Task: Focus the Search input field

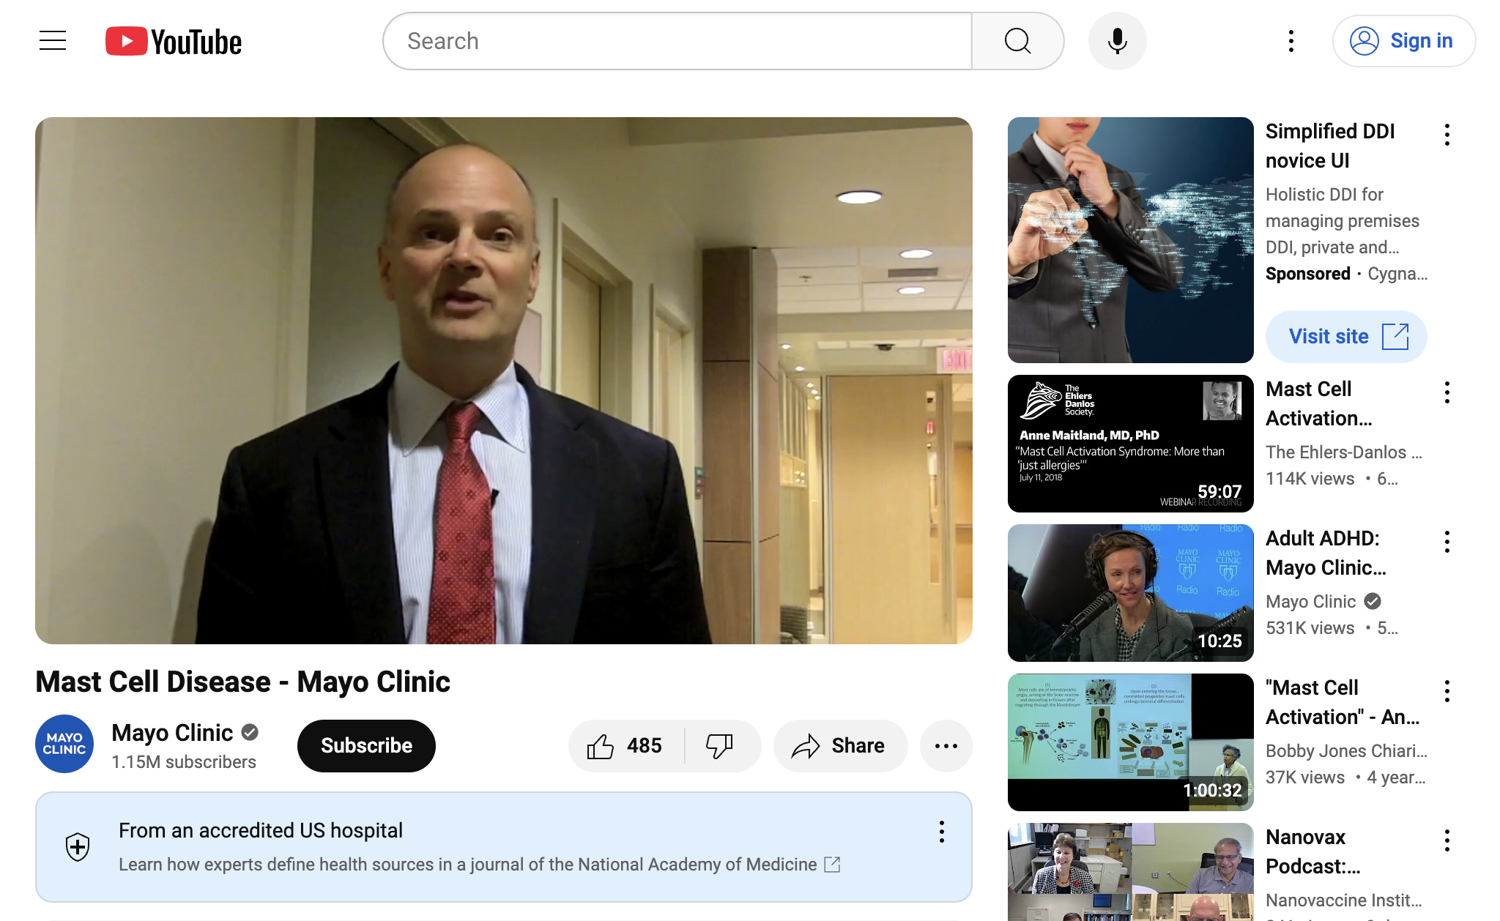Action: pos(677,41)
